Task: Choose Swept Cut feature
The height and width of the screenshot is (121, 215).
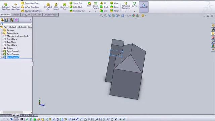Action: (x=76, y=3)
